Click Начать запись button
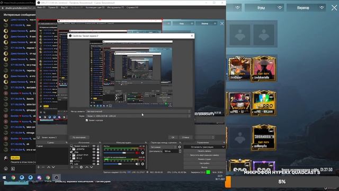Image resolution: width=339 pixels, height=191 pixels. [x=204, y=151]
